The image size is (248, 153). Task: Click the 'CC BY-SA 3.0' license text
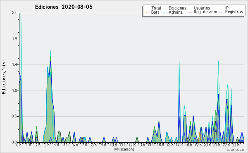click(x=235, y=150)
